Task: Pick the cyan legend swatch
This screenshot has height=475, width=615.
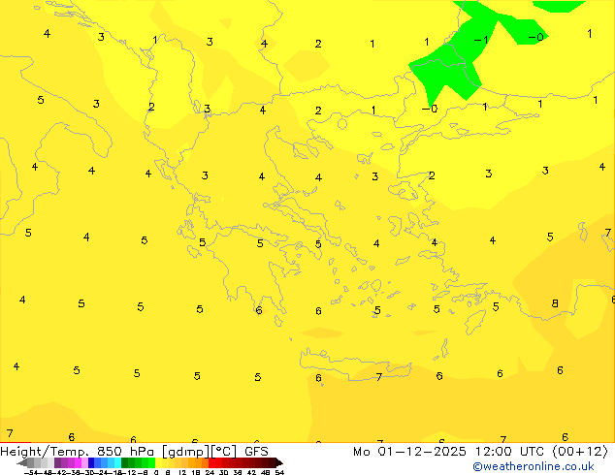Action: point(117,462)
